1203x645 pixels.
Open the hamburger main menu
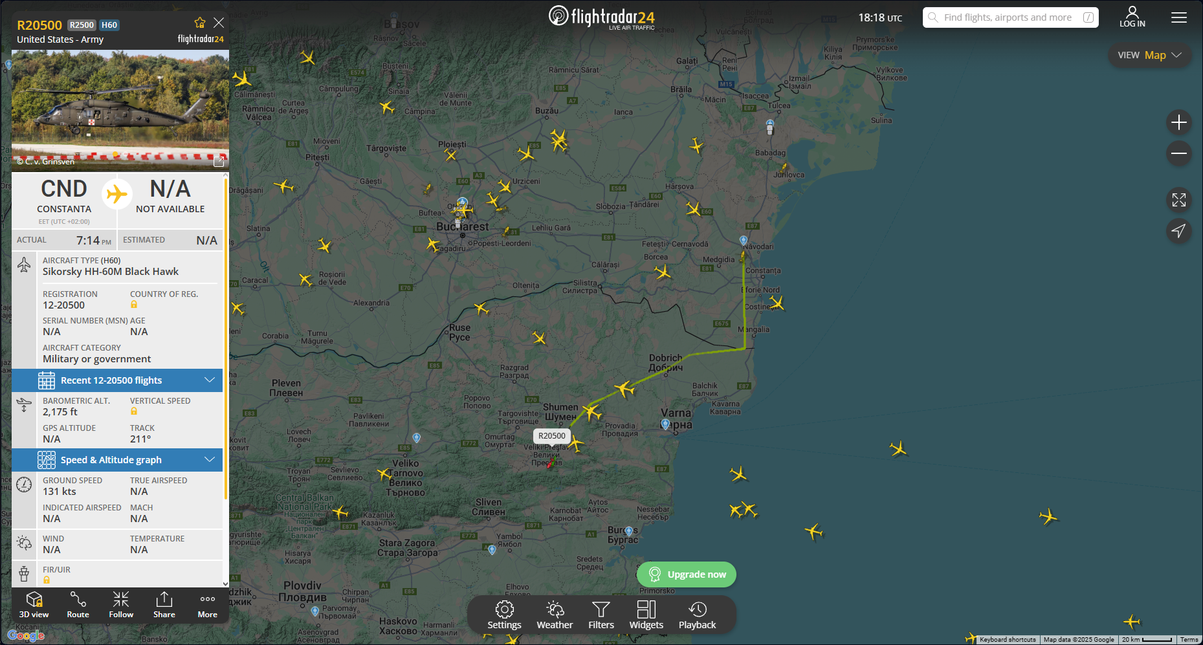(x=1179, y=17)
